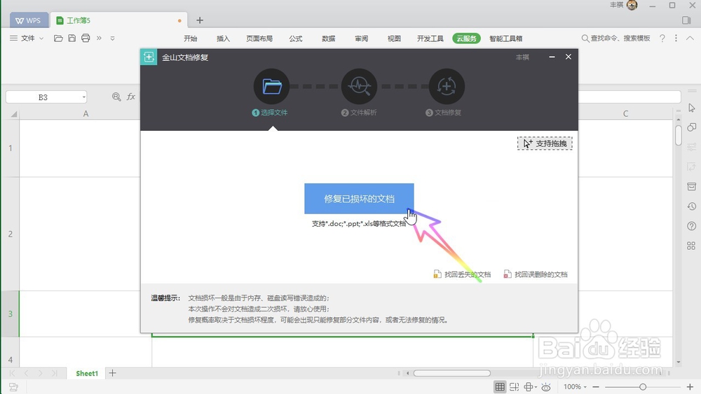Open the help question mark icon

pyautogui.click(x=662, y=38)
